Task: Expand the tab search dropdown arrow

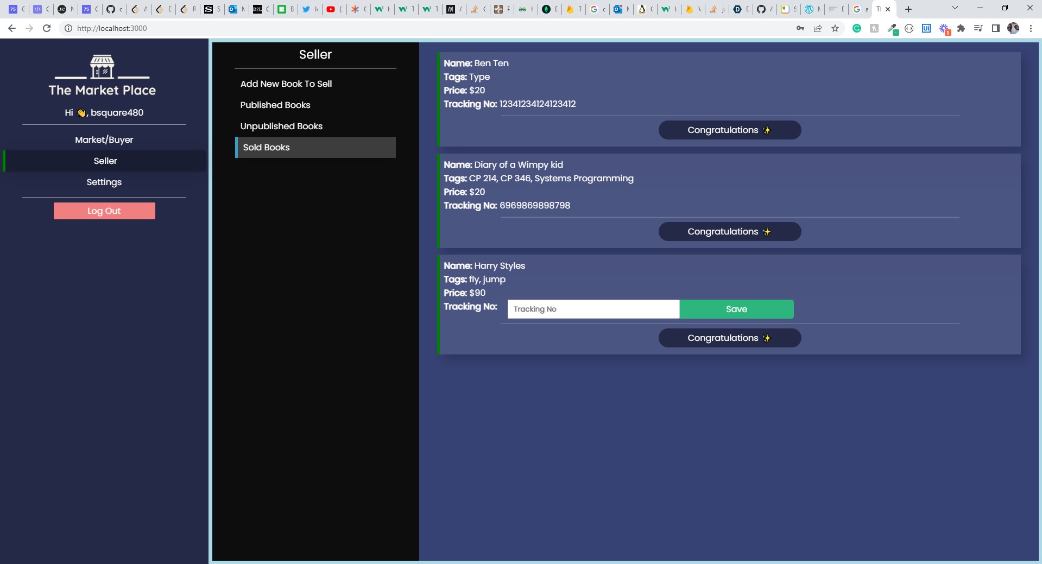Action: (x=955, y=8)
